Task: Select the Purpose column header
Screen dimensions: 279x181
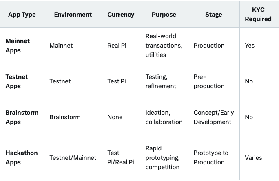Action: [164, 15]
